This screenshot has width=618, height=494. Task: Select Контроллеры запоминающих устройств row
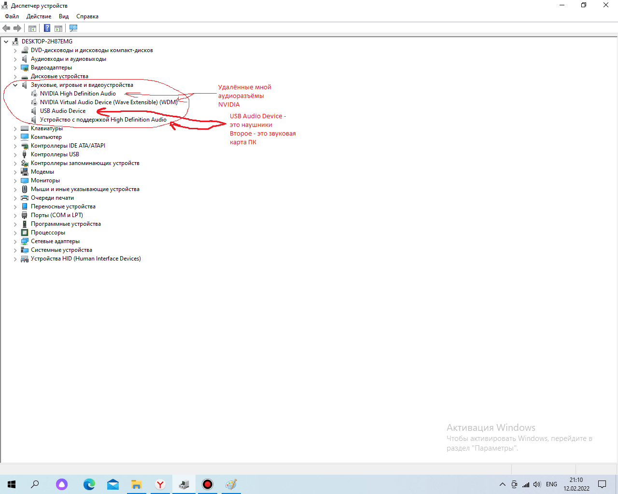(x=85, y=163)
